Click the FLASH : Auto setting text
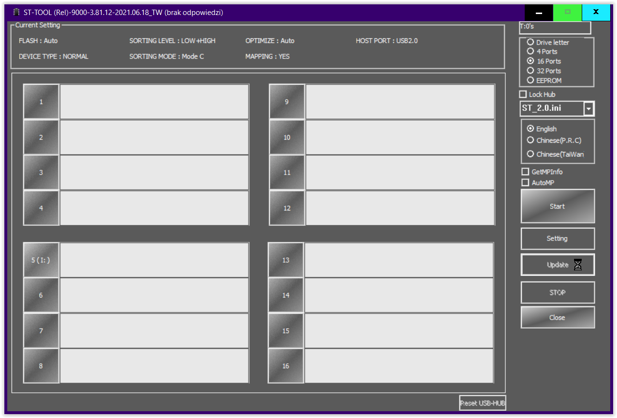The image size is (617, 418). tap(38, 41)
